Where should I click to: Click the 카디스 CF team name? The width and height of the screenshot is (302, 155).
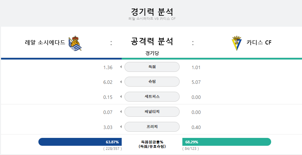point(259,42)
